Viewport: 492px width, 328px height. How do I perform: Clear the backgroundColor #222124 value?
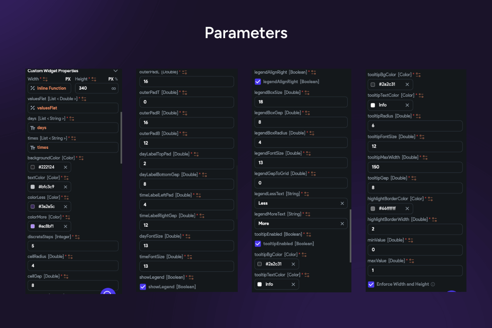click(65, 167)
